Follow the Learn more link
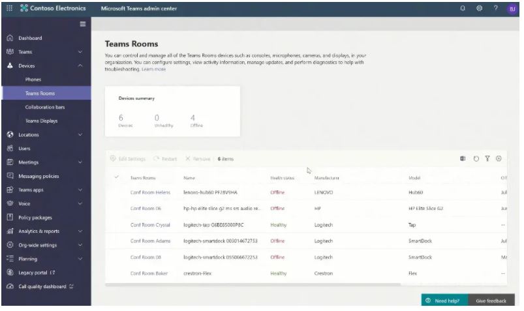524x311 pixels. point(154,69)
